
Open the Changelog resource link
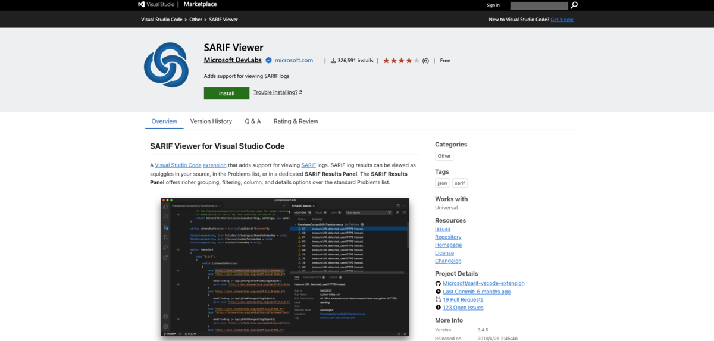click(448, 261)
